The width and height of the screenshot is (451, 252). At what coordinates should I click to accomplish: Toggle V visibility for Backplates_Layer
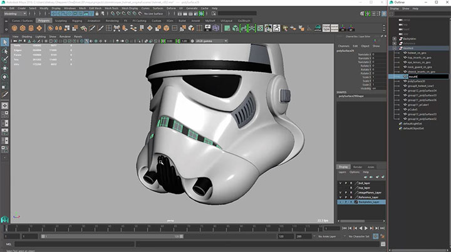(340, 202)
